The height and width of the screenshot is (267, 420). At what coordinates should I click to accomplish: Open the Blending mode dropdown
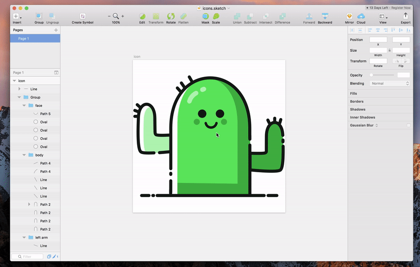coord(389,84)
